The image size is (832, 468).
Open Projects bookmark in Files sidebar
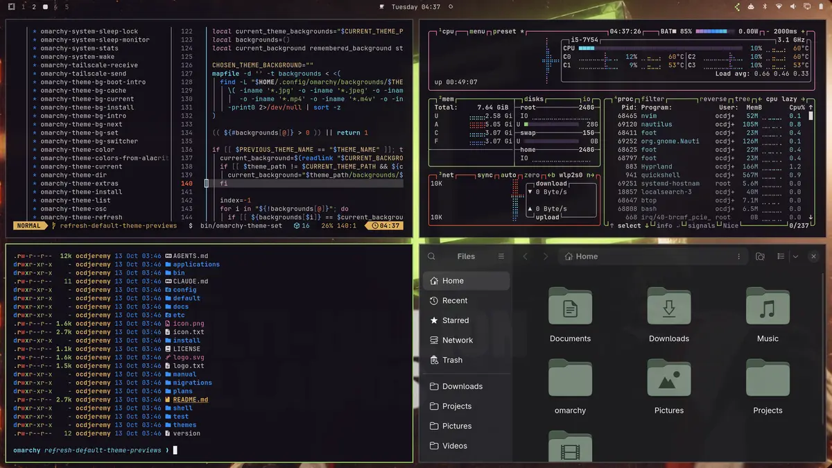pos(466,406)
